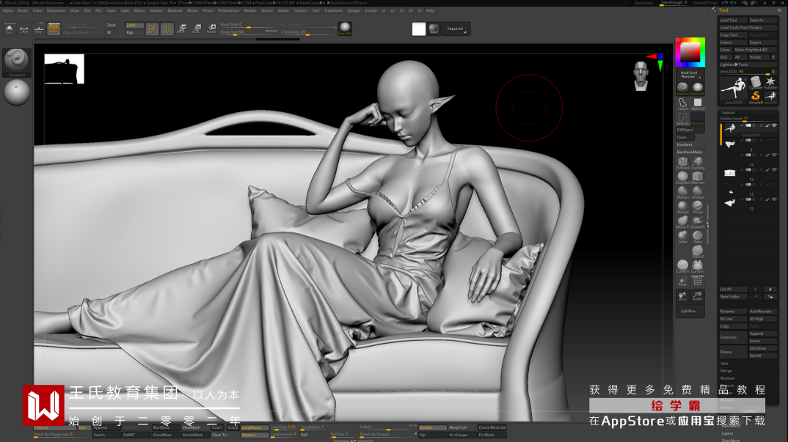
Task: Toggle PolyF polyframe display
Action: pyautogui.click(x=698, y=280)
